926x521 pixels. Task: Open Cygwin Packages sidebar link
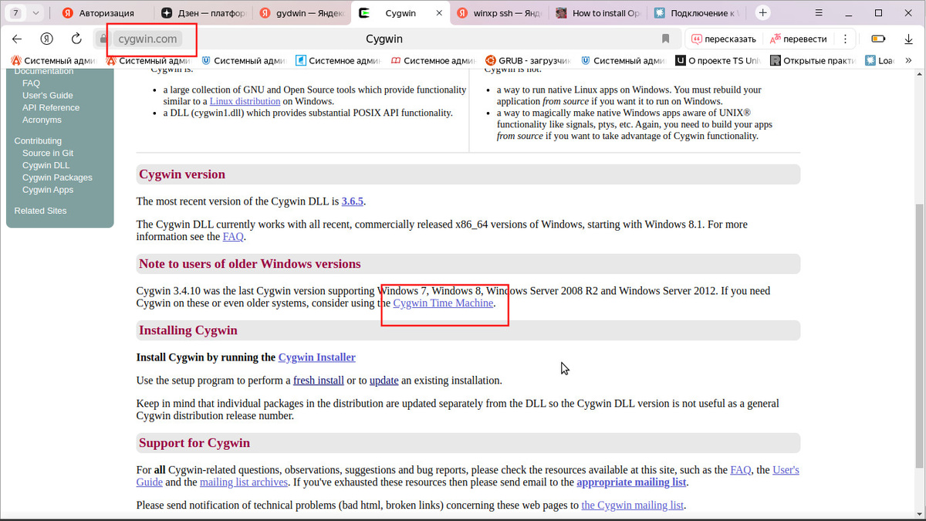point(57,178)
